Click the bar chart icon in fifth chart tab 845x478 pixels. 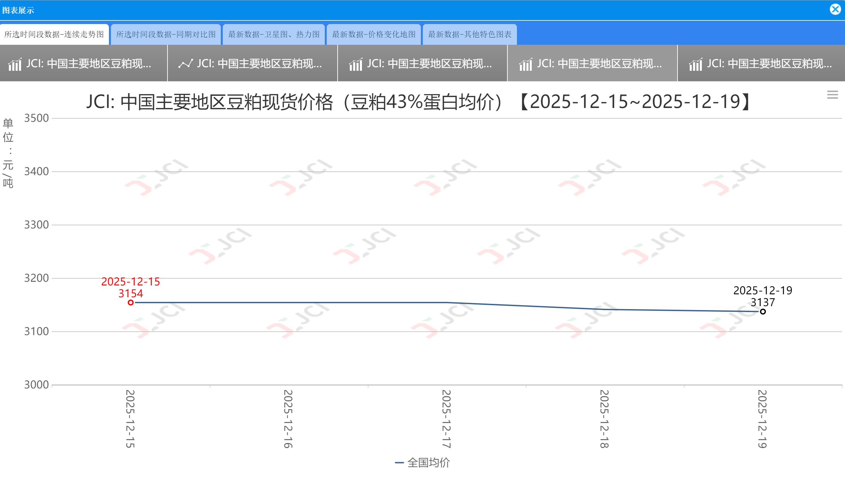(x=696, y=64)
